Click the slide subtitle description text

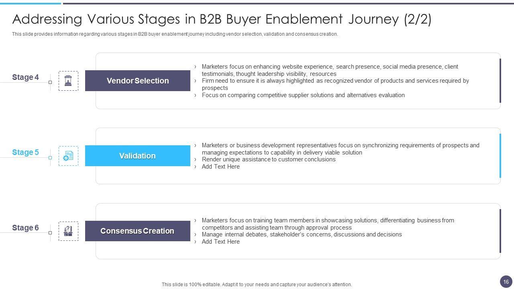click(x=175, y=34)
